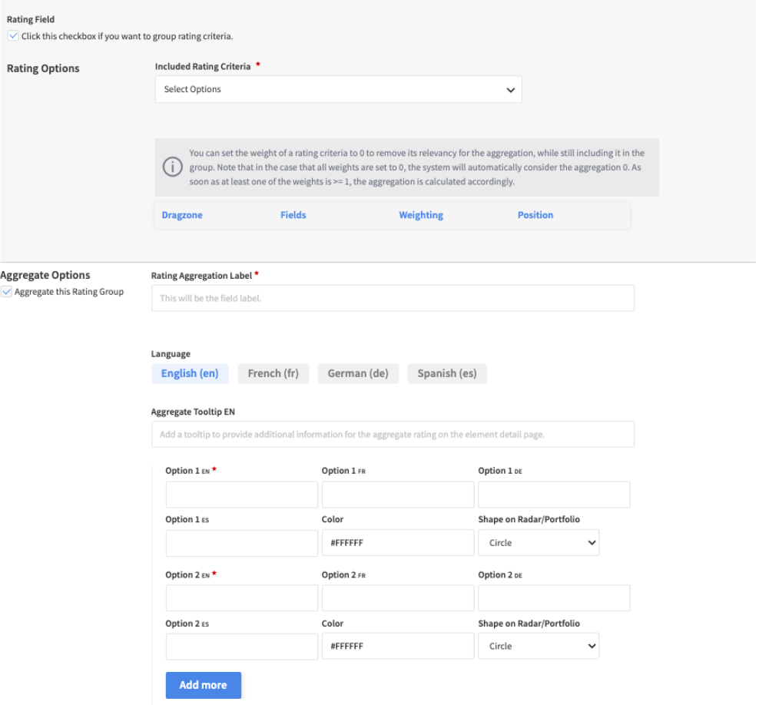Uncheck the group rating criteria checkbox
The height and width of the screenshot is (705, 759).
click(13, 36)
